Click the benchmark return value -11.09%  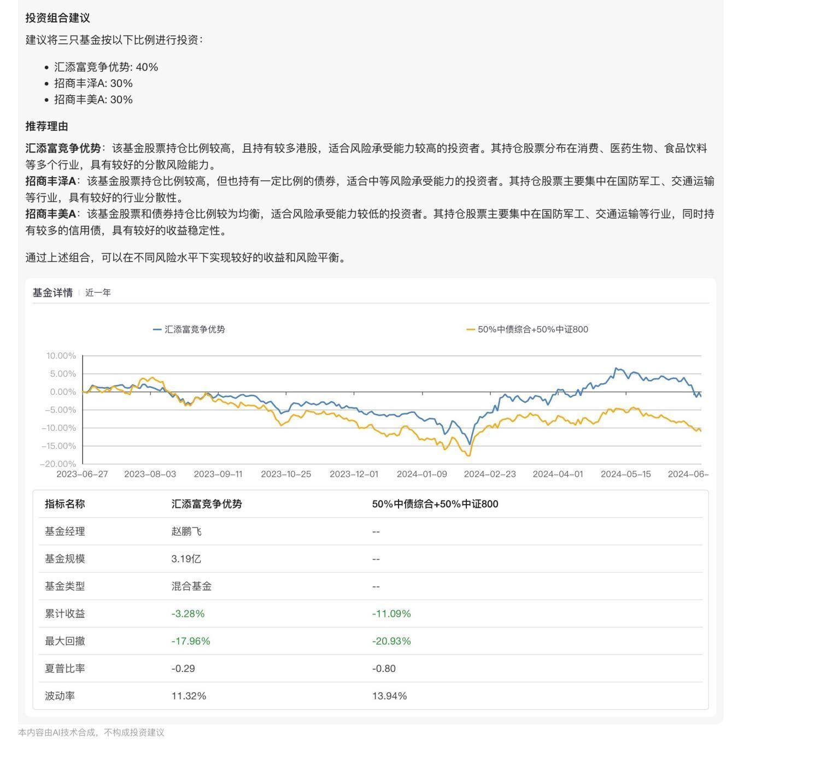tap(391, 613)
